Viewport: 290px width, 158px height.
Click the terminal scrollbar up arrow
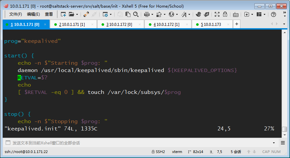[x=284, y=33]
